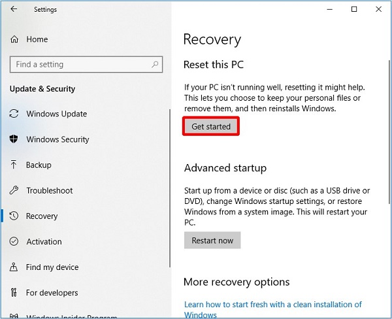Click the Backup upload arrow icon
The width and height of the screenshot is (392, 319).
[x=14, y=165]
